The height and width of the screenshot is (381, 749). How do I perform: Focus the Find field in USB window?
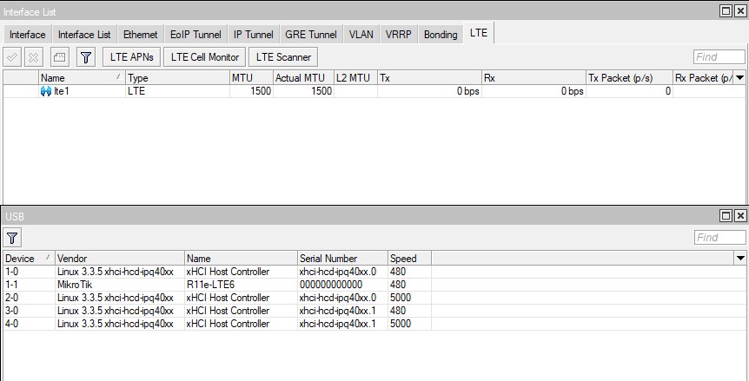[719, 238]
